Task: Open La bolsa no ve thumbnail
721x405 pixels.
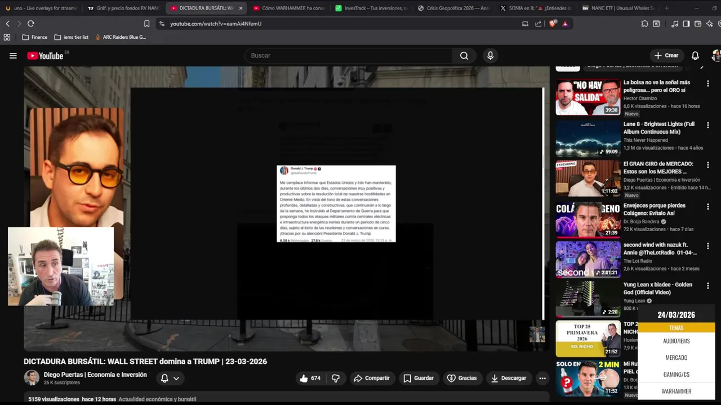Action: pyautogui.click(x=588, y=97)
